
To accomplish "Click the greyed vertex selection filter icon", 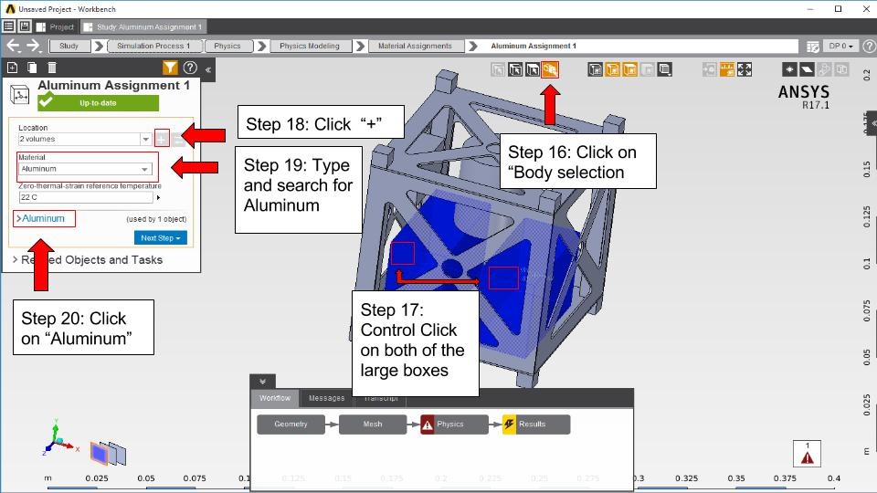I will coord(498,70).
